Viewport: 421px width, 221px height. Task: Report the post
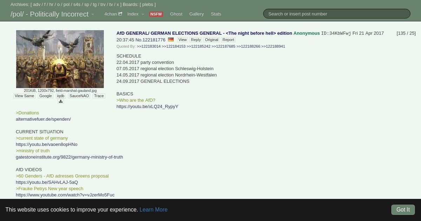click(228, 40)
